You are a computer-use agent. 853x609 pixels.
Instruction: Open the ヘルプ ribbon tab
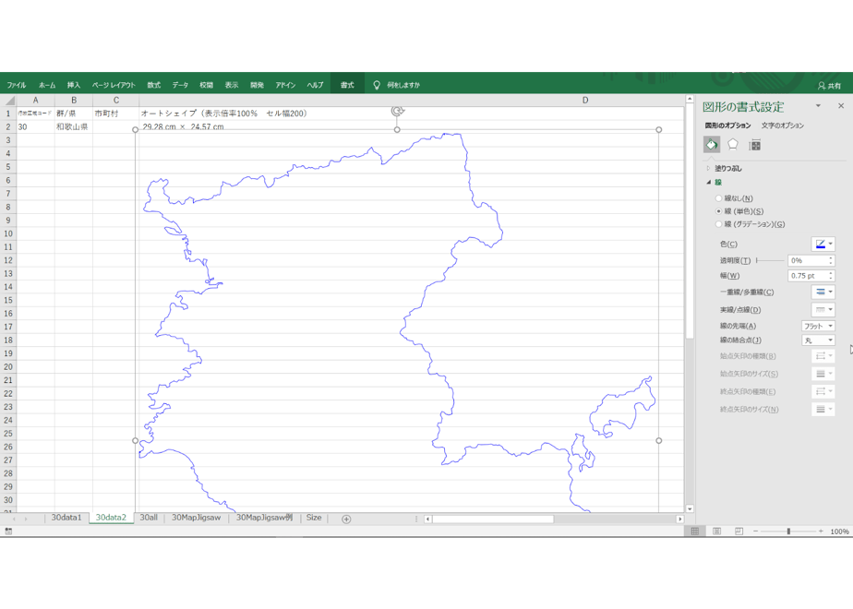tap(315, 86)
